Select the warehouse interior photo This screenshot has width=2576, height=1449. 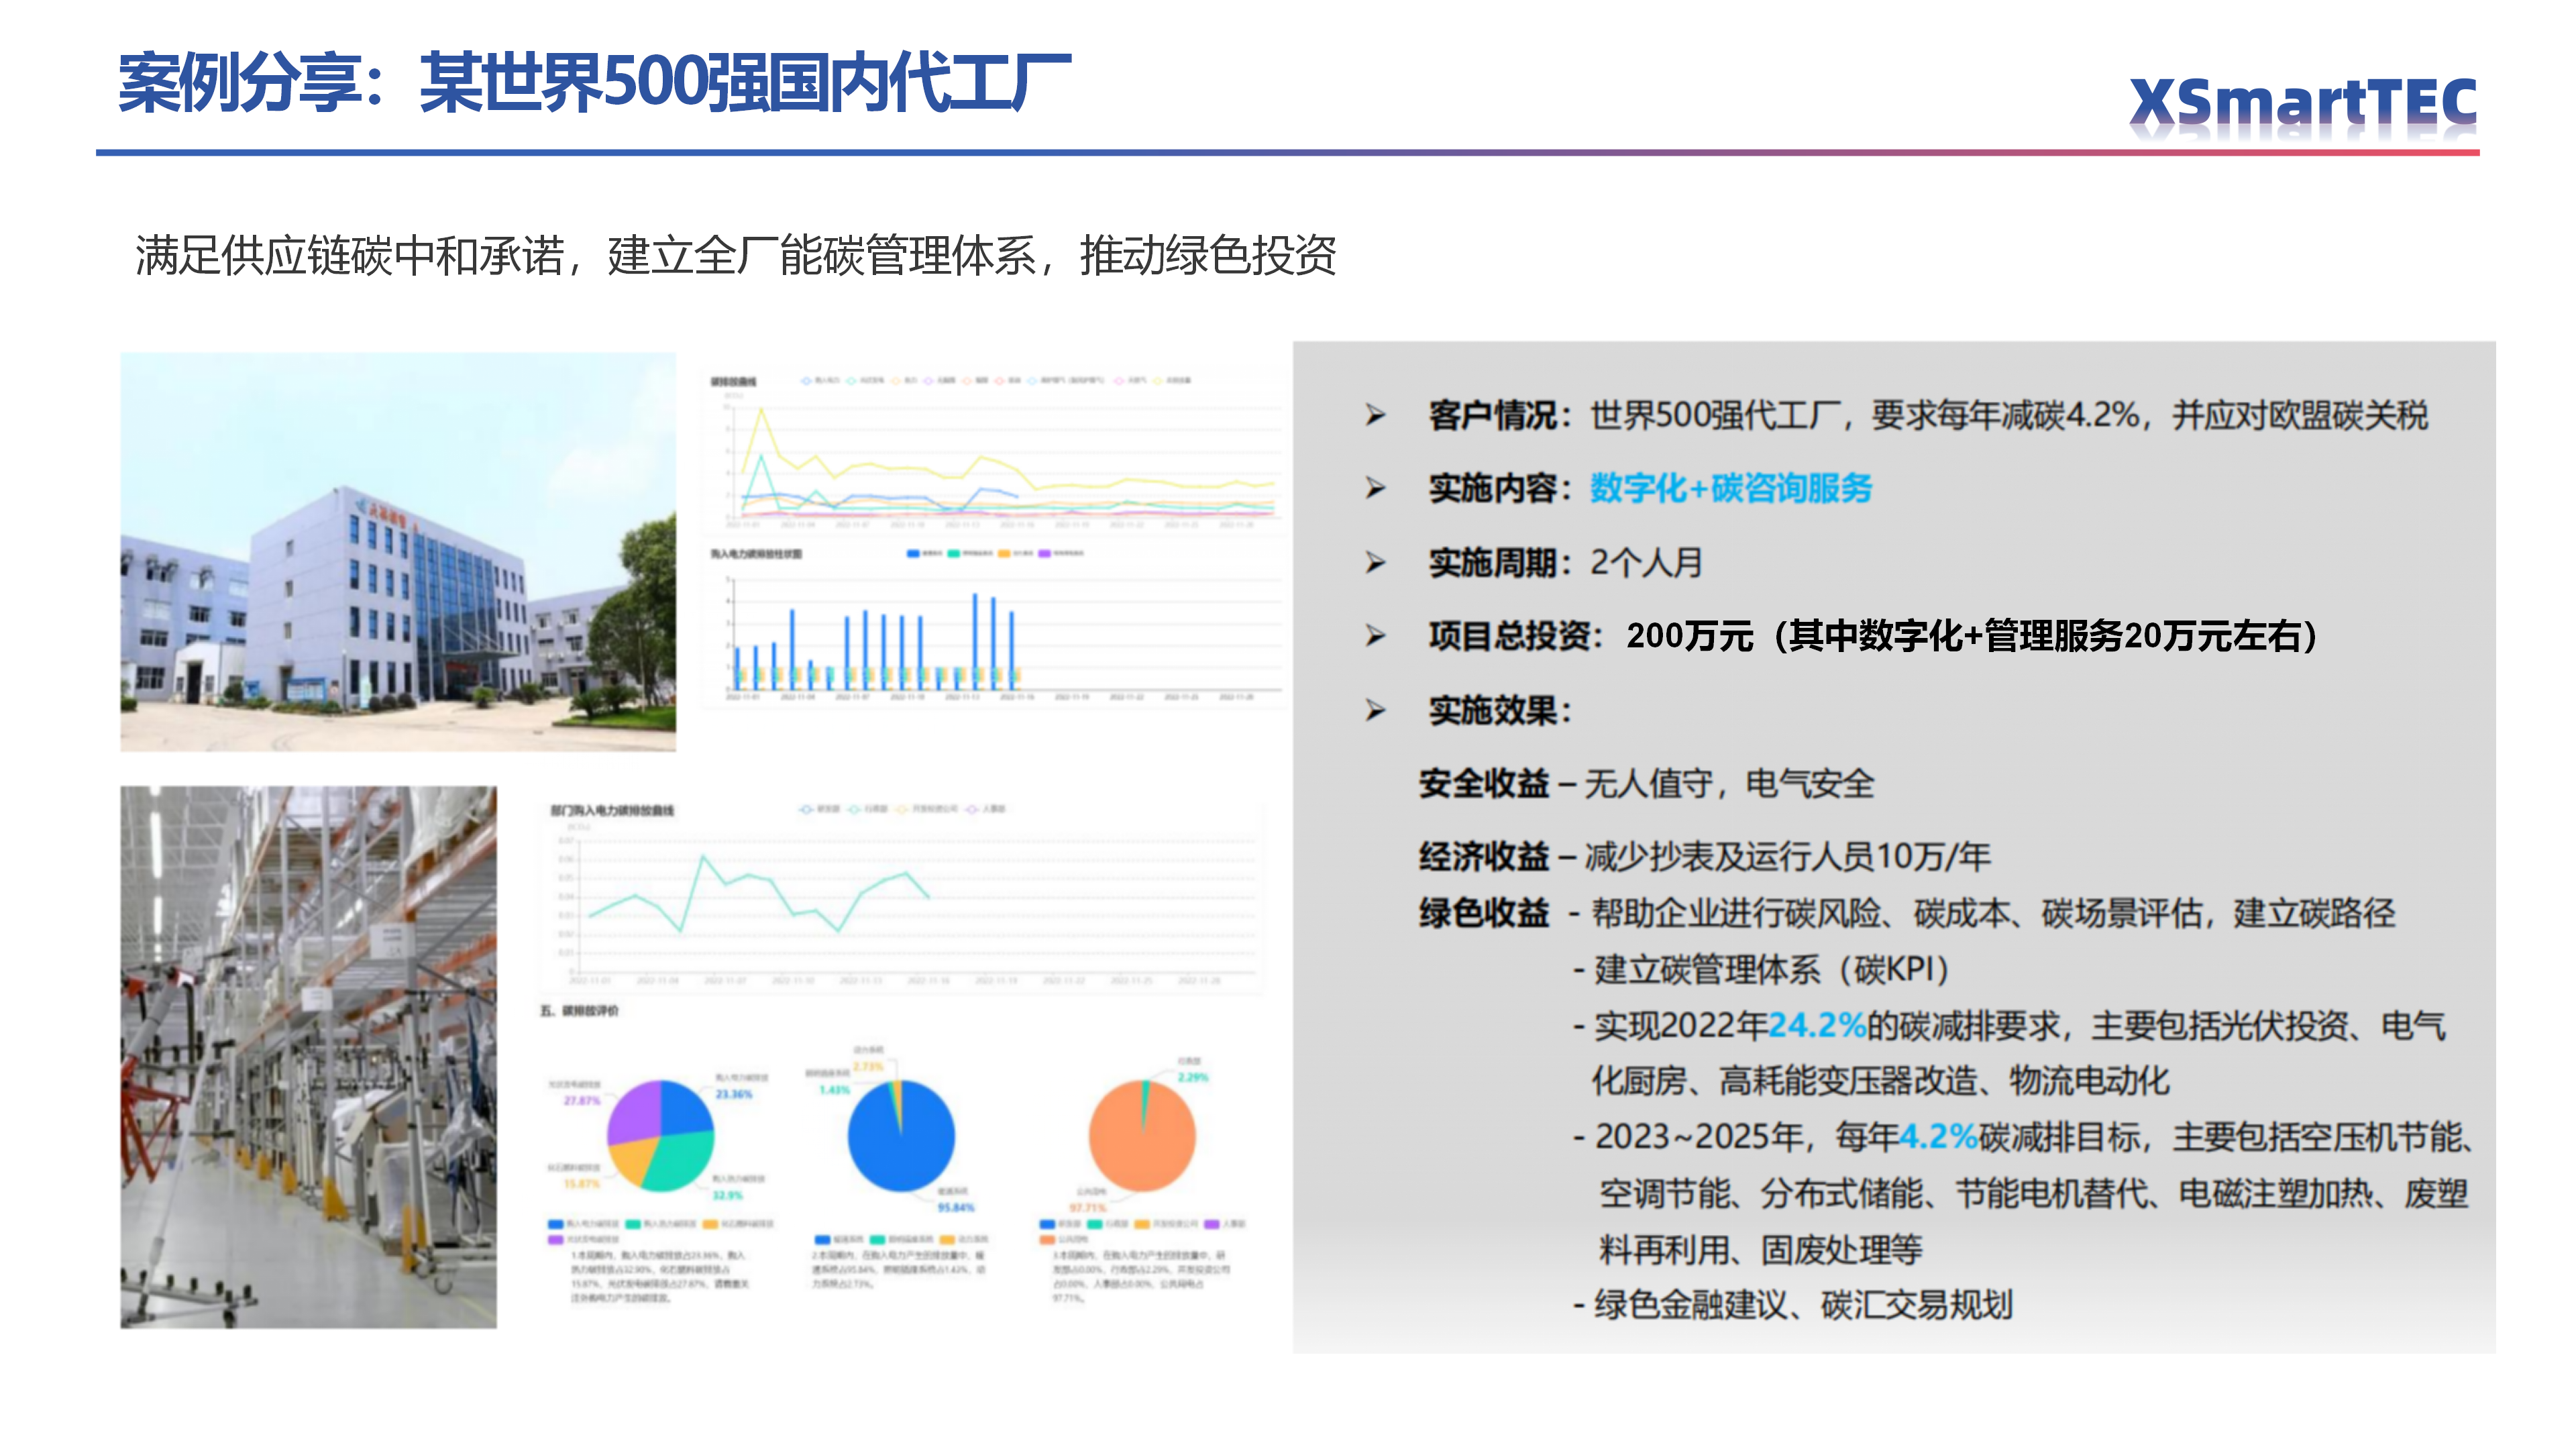(x=308, y=1057)
